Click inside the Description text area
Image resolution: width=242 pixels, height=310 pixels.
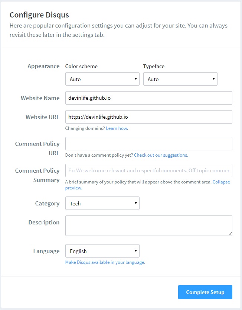149,226
